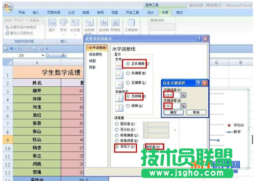Click the 图片 picture insert icon
This screenshot has width=255, height=181.
52,22
